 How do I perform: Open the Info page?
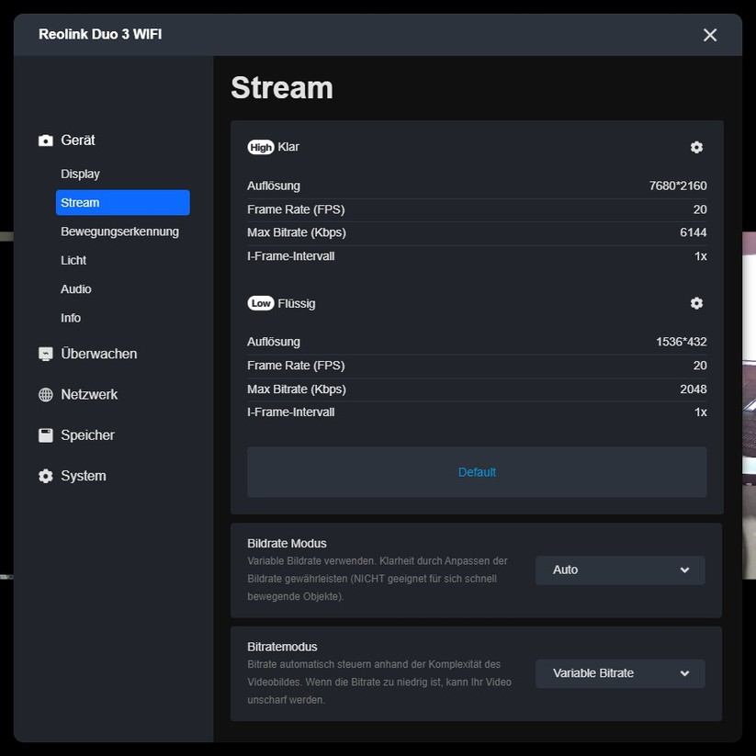click(x=71, y=318)
